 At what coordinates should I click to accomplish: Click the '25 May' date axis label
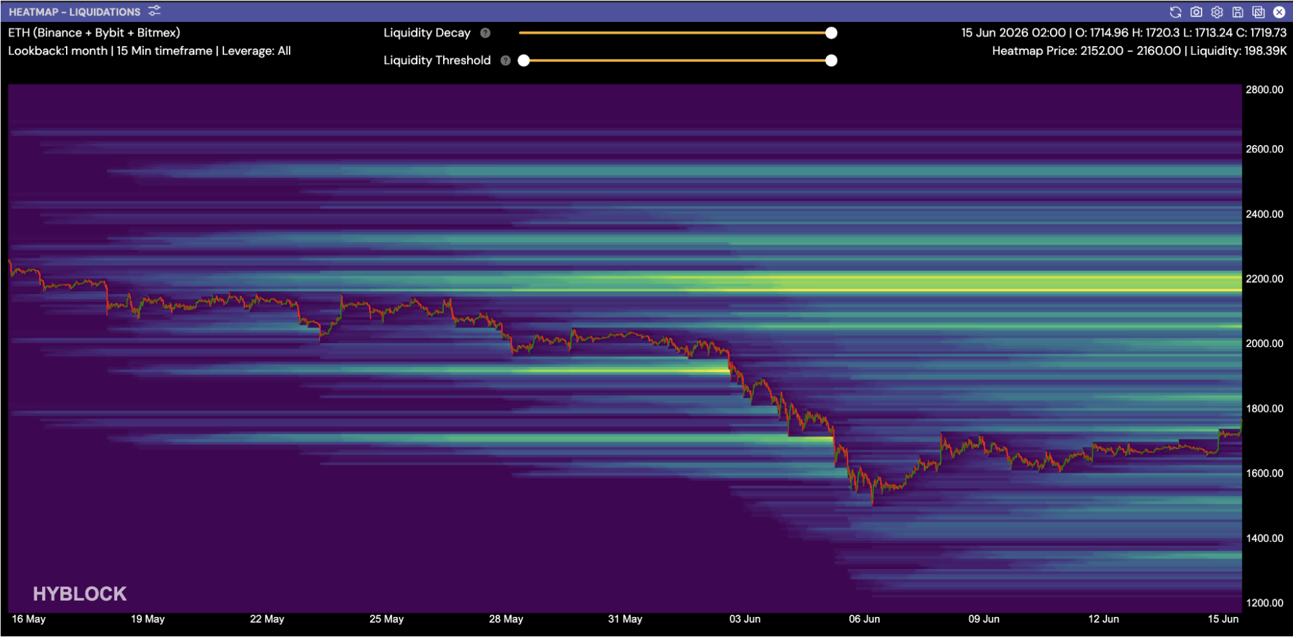[x=387, y=619]
